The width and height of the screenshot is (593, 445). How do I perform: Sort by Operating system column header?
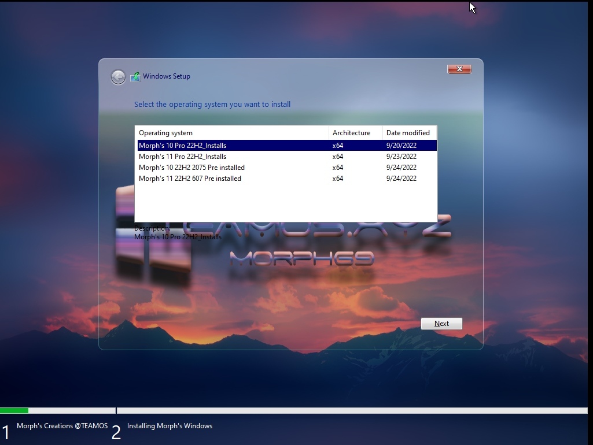pyautogui.click(x=232, y=133)
